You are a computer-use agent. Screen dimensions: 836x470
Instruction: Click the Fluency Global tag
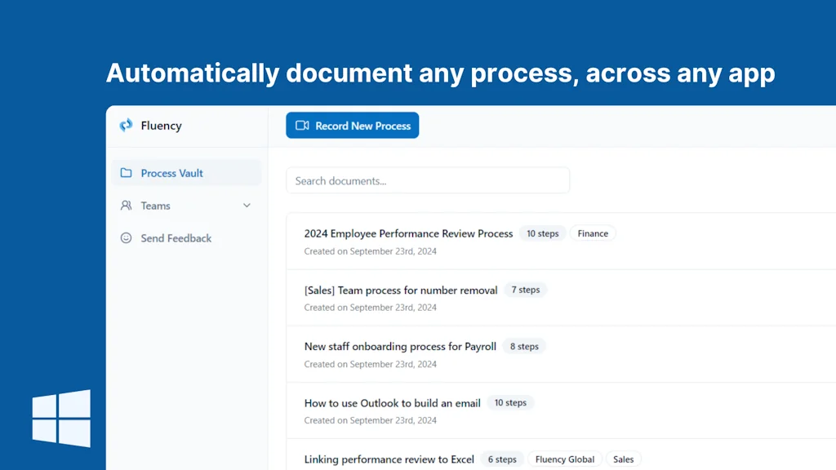pos(565,459)
